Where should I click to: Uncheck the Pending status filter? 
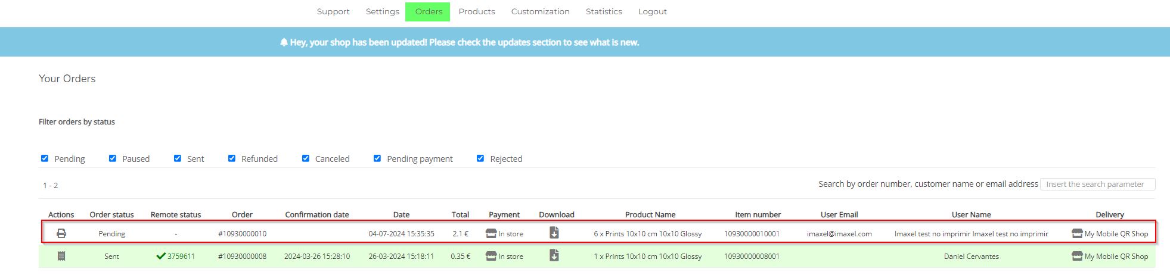tap(45, 158)
